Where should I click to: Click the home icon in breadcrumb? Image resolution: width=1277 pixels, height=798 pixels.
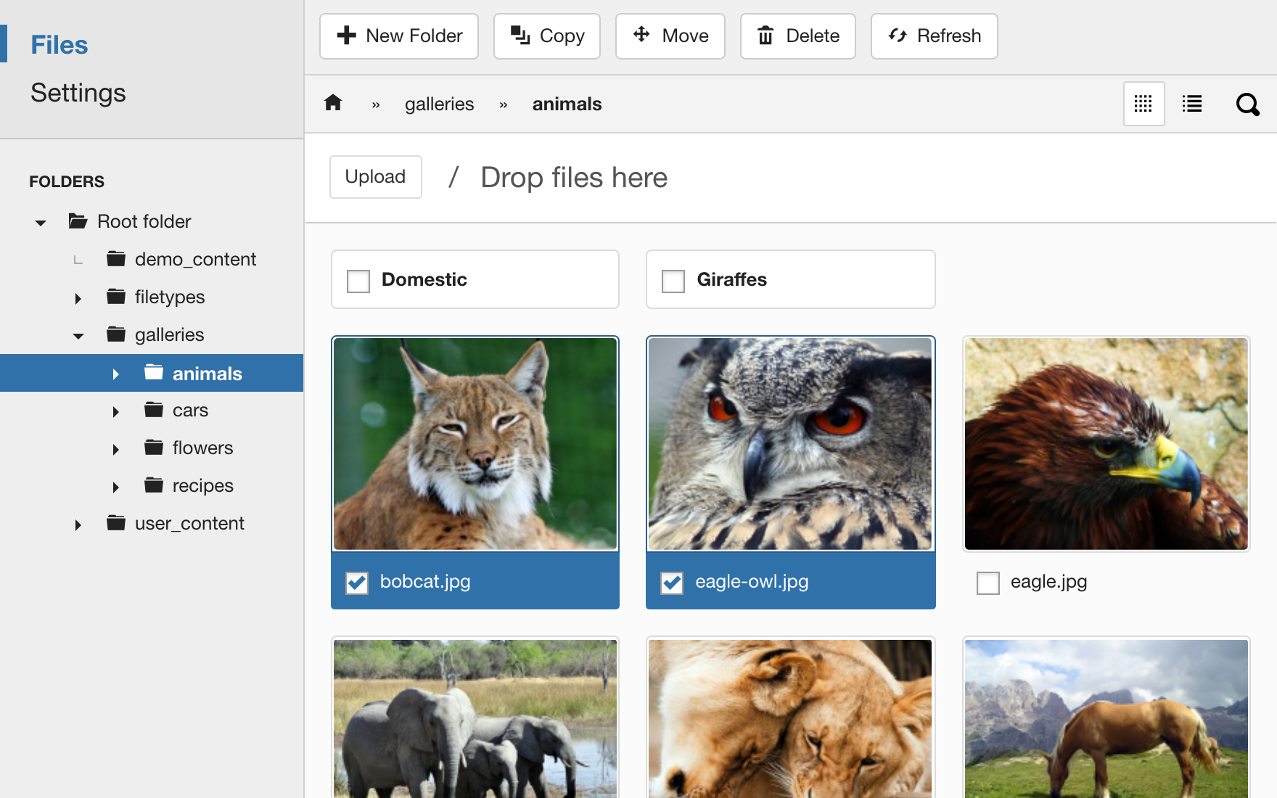(x=333, y=103)
